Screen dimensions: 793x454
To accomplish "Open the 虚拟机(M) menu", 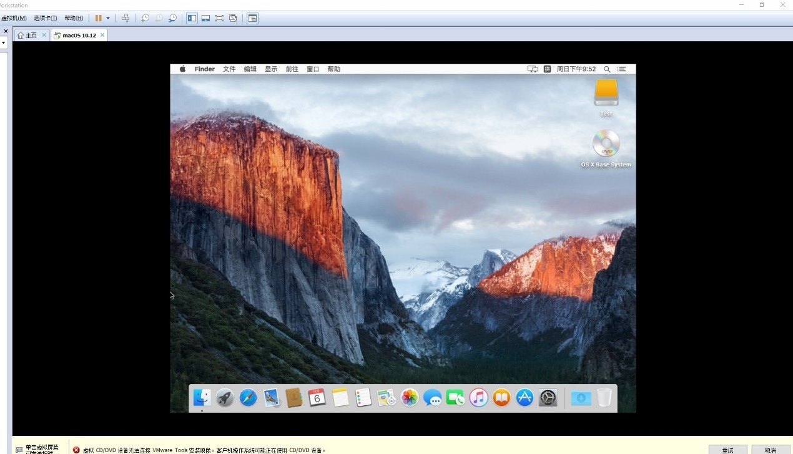I will (x=14, y=18).
